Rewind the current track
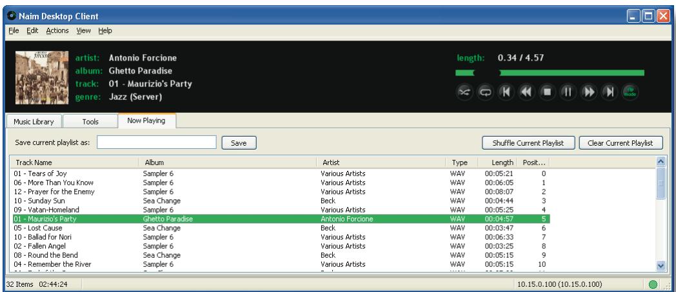This screenshot has width=676, height=292. pos(526,92)
